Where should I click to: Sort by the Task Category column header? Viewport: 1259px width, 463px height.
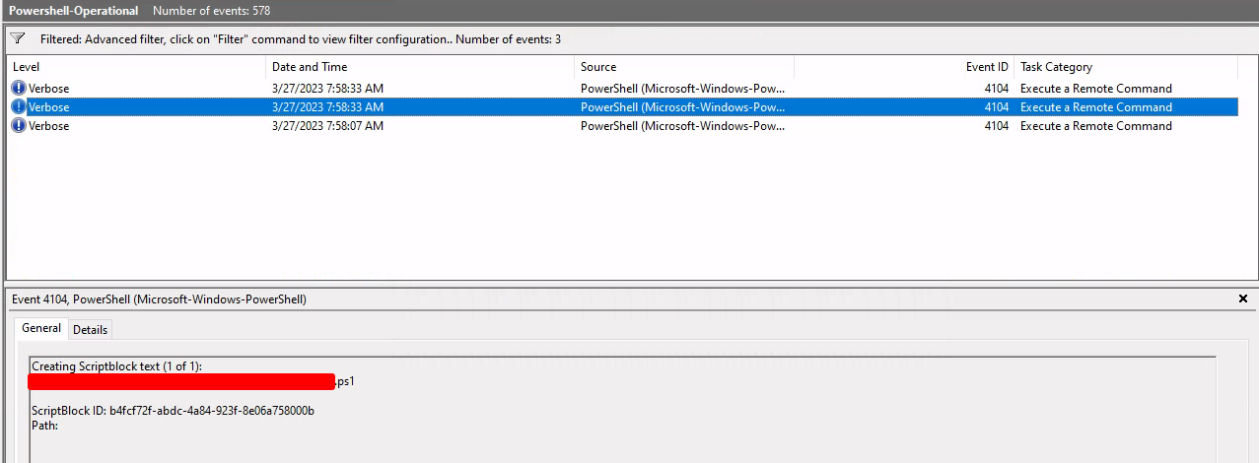(x=1056, y=67)
